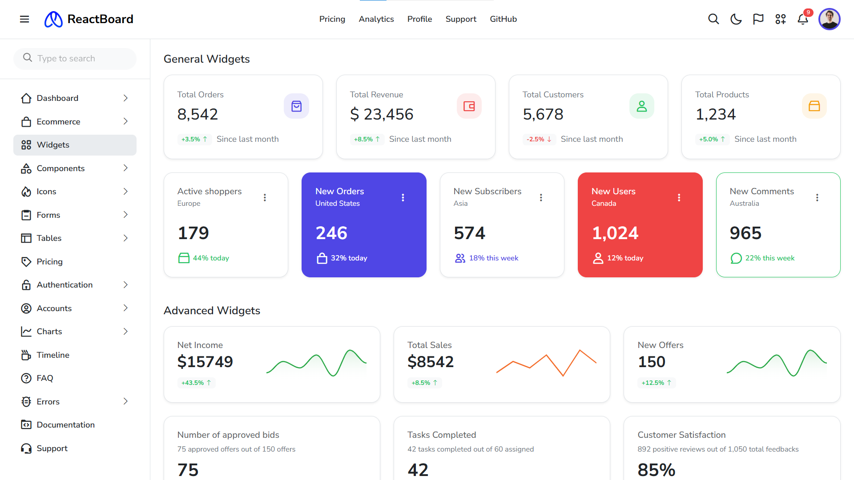Switch to the Pricing page in the navbar

click(332, 19)
